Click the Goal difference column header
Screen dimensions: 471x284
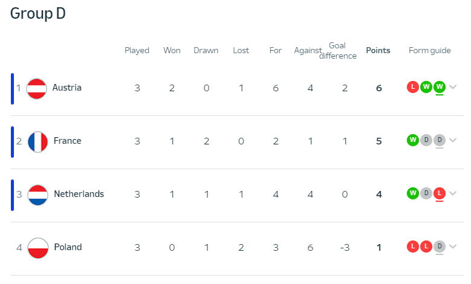(337, 51)
